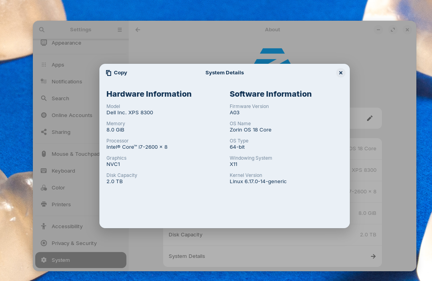Click the Settings title in sidebar header
The image size is (432, 281).
click(81, 29)
